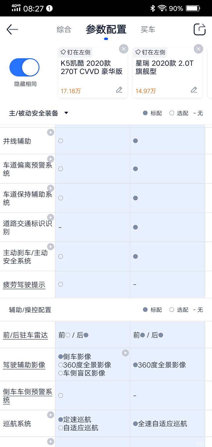Play video for 车道偏离预警系统

(x=51, y=159)
